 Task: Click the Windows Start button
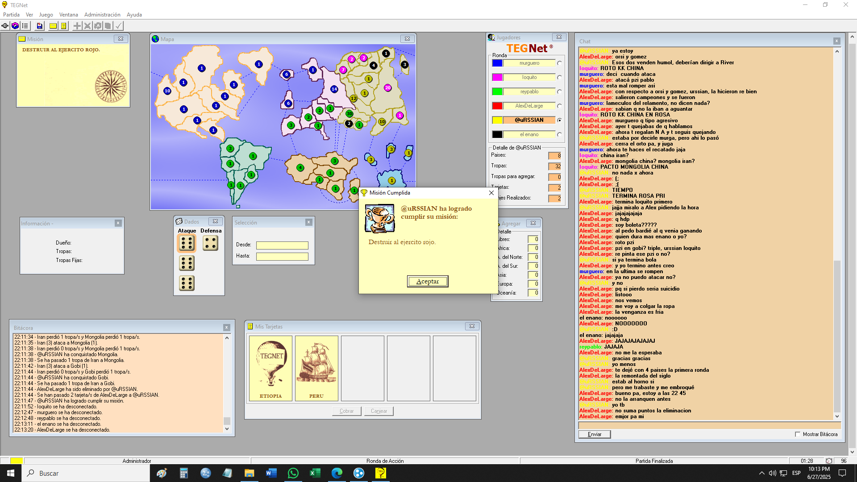(11, 473)
